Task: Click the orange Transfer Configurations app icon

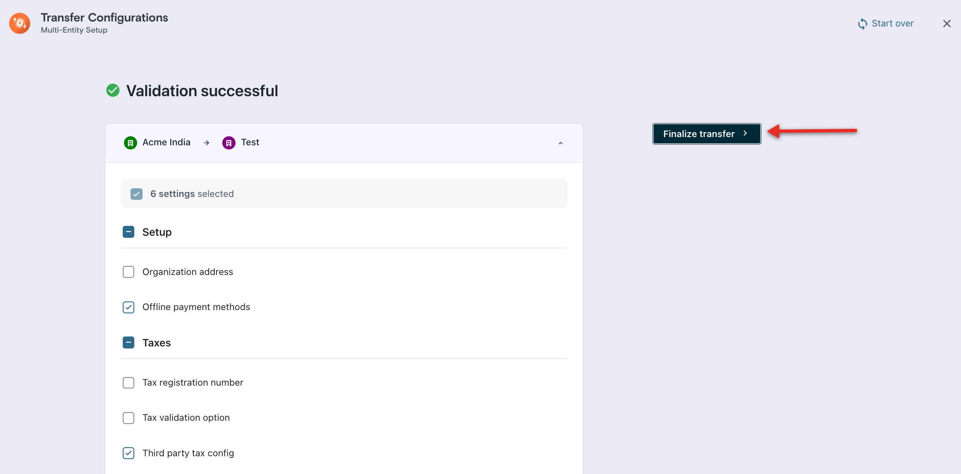Action: 19,23
